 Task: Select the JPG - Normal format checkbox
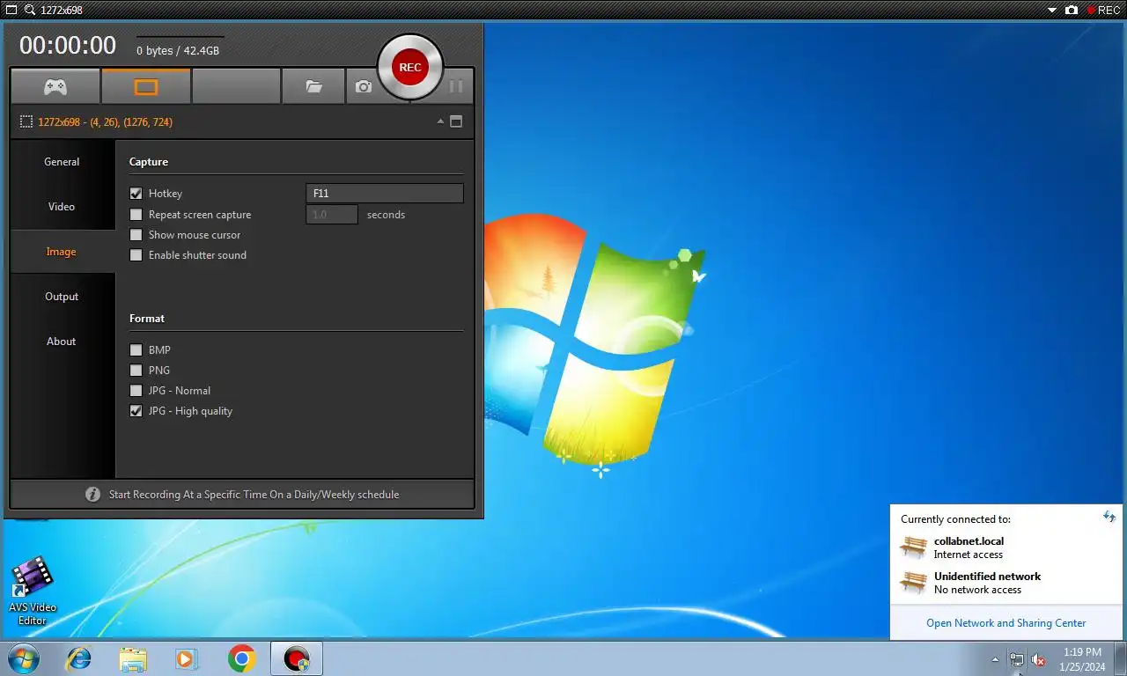pyautogui.click(x=136, y=391)
